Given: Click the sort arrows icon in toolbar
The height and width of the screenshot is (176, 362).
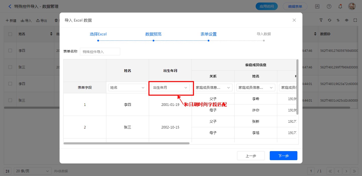Looking at the screenshot, I should pos(338,20).
